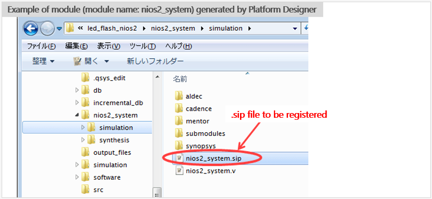Open the arrow after simulation in path
This screenshot has width=432, height=199.
point(249,28)
